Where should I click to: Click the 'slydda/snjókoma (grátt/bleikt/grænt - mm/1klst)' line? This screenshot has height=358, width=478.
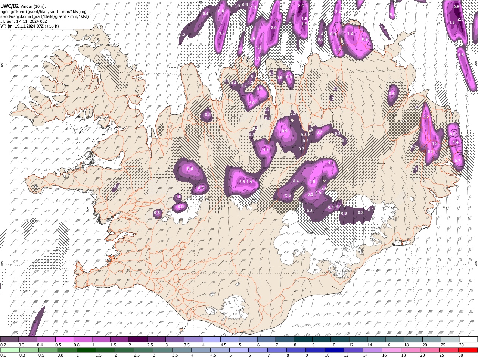coord(44,17)
